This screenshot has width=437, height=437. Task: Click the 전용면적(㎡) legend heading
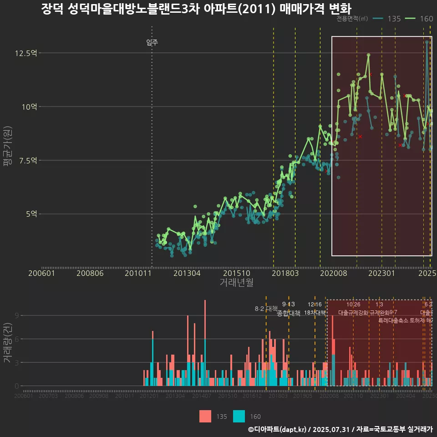(352, 19)
